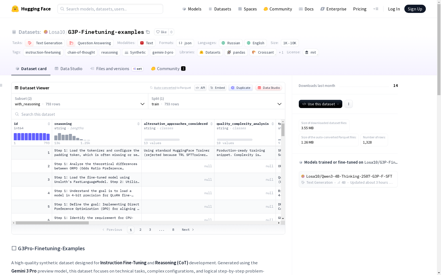Go to page 2 of the dataset

(x=141, y=230)
